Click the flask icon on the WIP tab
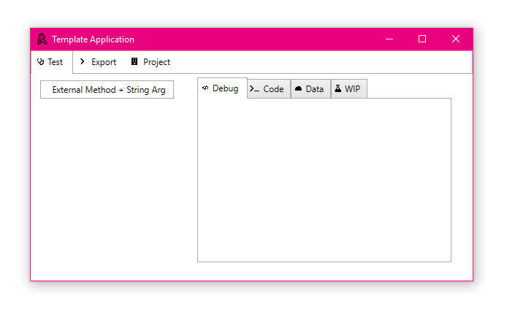 (x=338, y=89)
